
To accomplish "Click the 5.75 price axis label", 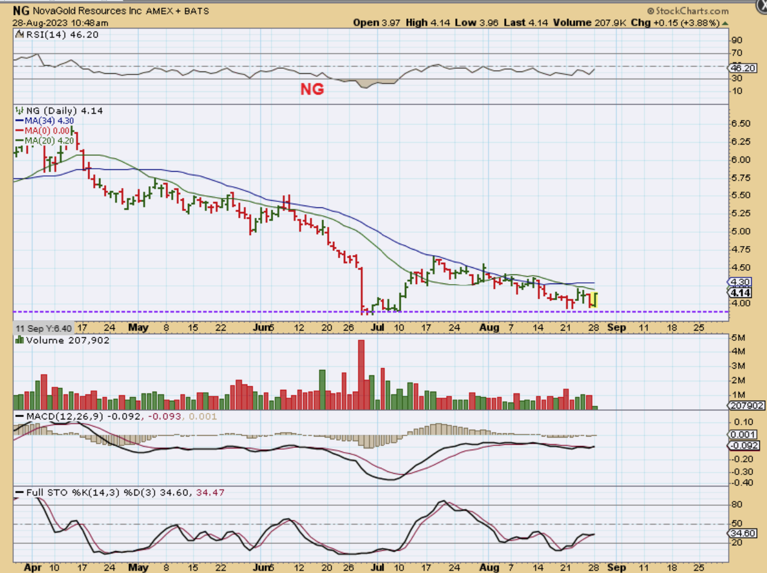I will pos(741,178).
